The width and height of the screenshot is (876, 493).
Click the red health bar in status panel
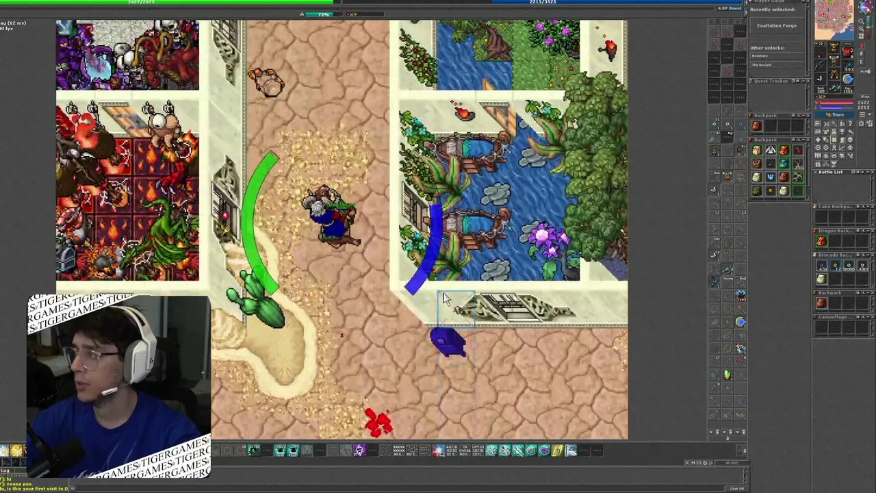coord(834,103)
